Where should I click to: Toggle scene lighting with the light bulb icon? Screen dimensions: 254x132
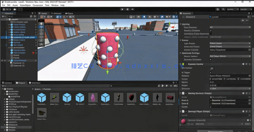click(144, 17)
